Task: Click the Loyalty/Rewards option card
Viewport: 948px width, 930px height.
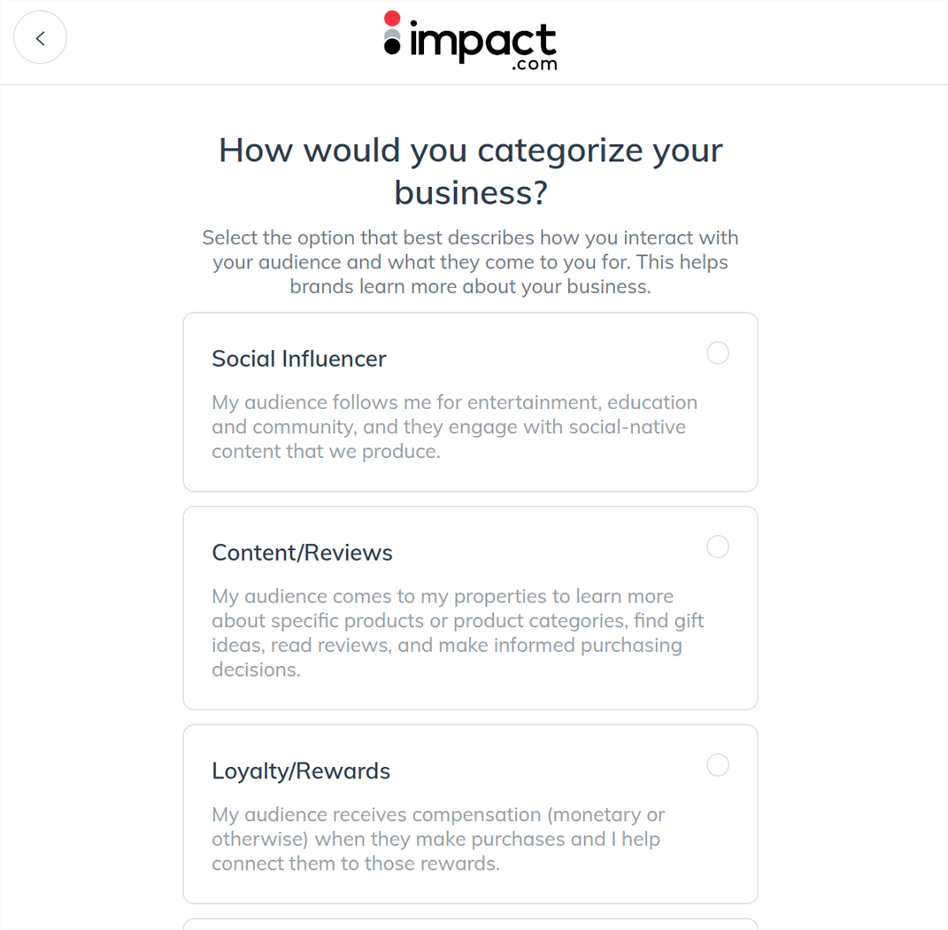Action: [470, 813]
